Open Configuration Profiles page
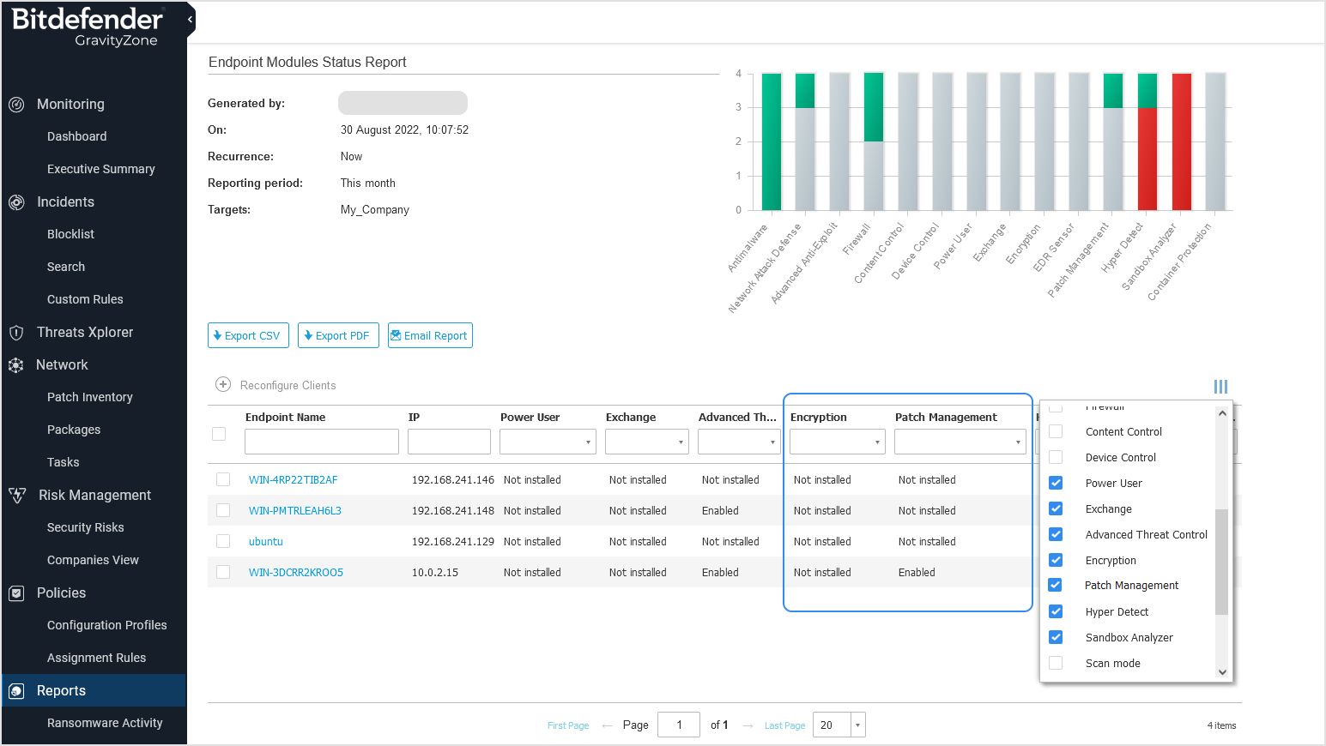Screen dimensions: 1326x746 (107, 625)
